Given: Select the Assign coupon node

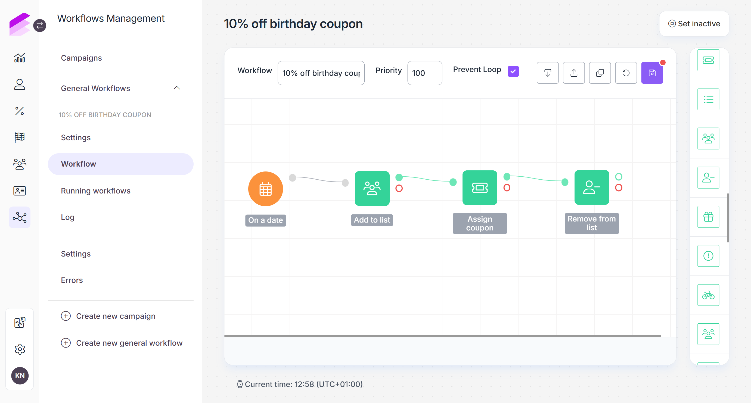Looking at the screenshot, I should [480, 188].
